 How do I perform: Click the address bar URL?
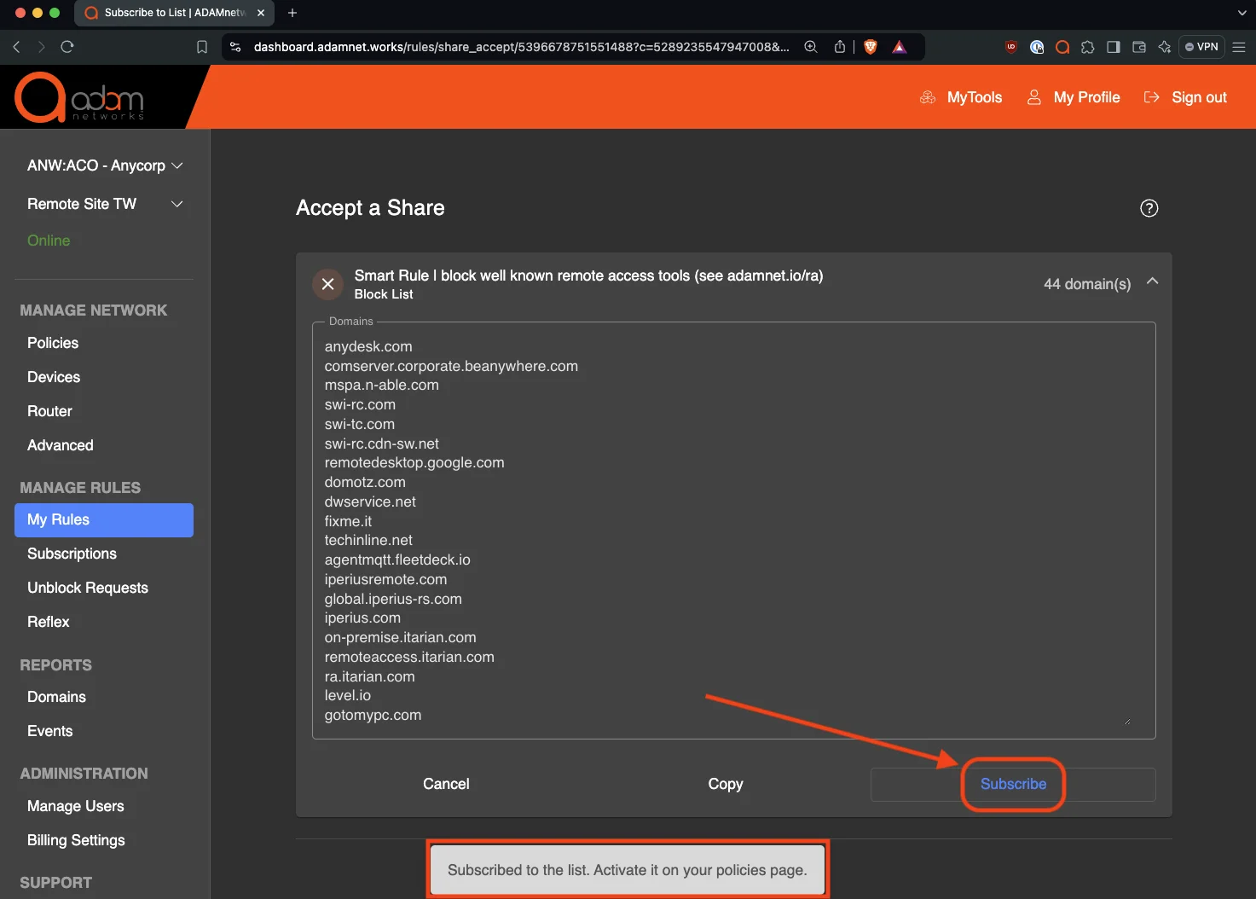tap(521, 47)
